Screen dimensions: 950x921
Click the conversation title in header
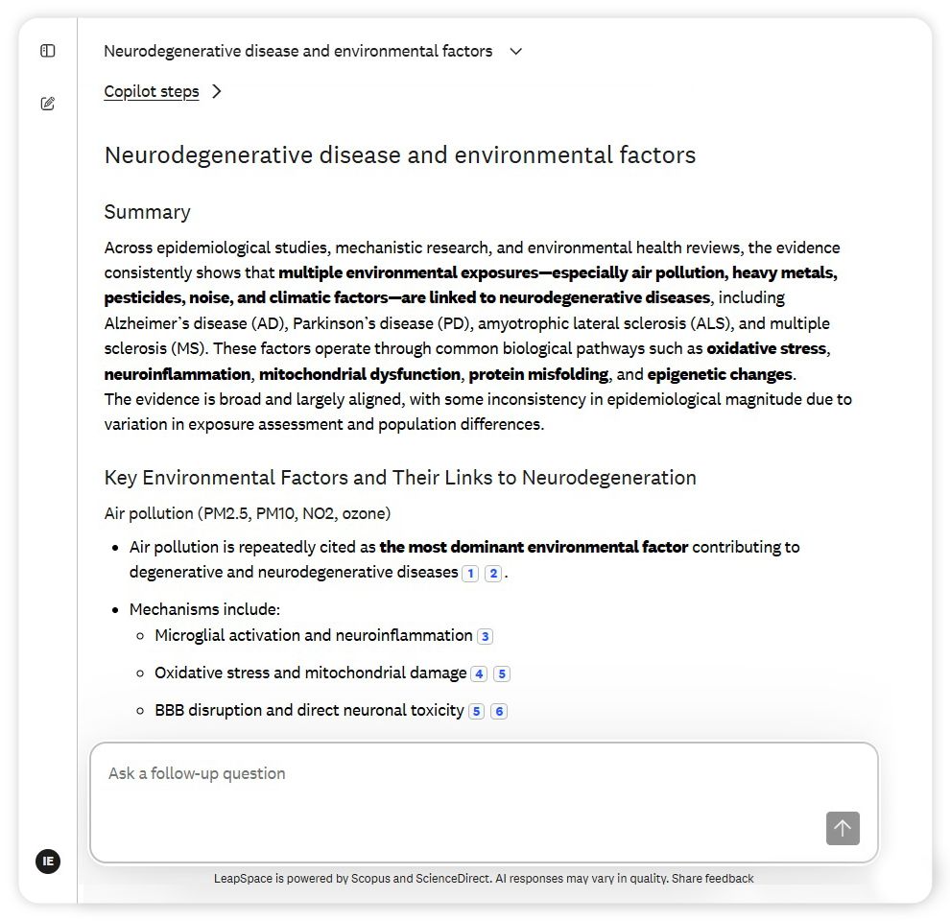click(297, 51)
